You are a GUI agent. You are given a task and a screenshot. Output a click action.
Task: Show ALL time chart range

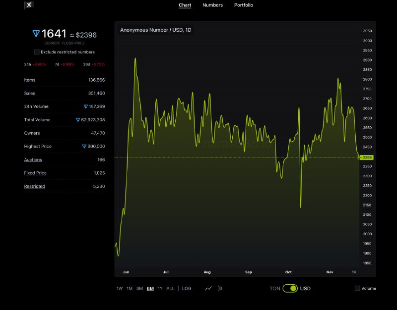pos(170,288)
